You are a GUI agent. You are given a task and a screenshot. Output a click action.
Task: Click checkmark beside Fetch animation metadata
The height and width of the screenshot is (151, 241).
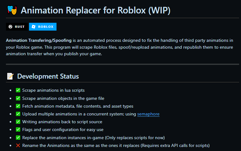18,106
